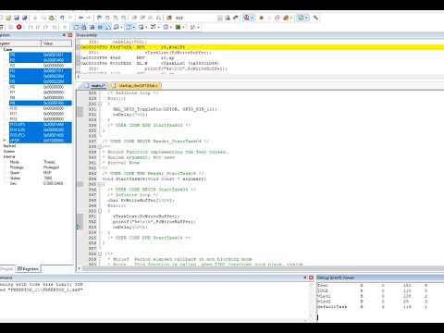Open Find in Files toolbar icon
The width and height of the screenshot is (444, 333).
coord(169,18)
